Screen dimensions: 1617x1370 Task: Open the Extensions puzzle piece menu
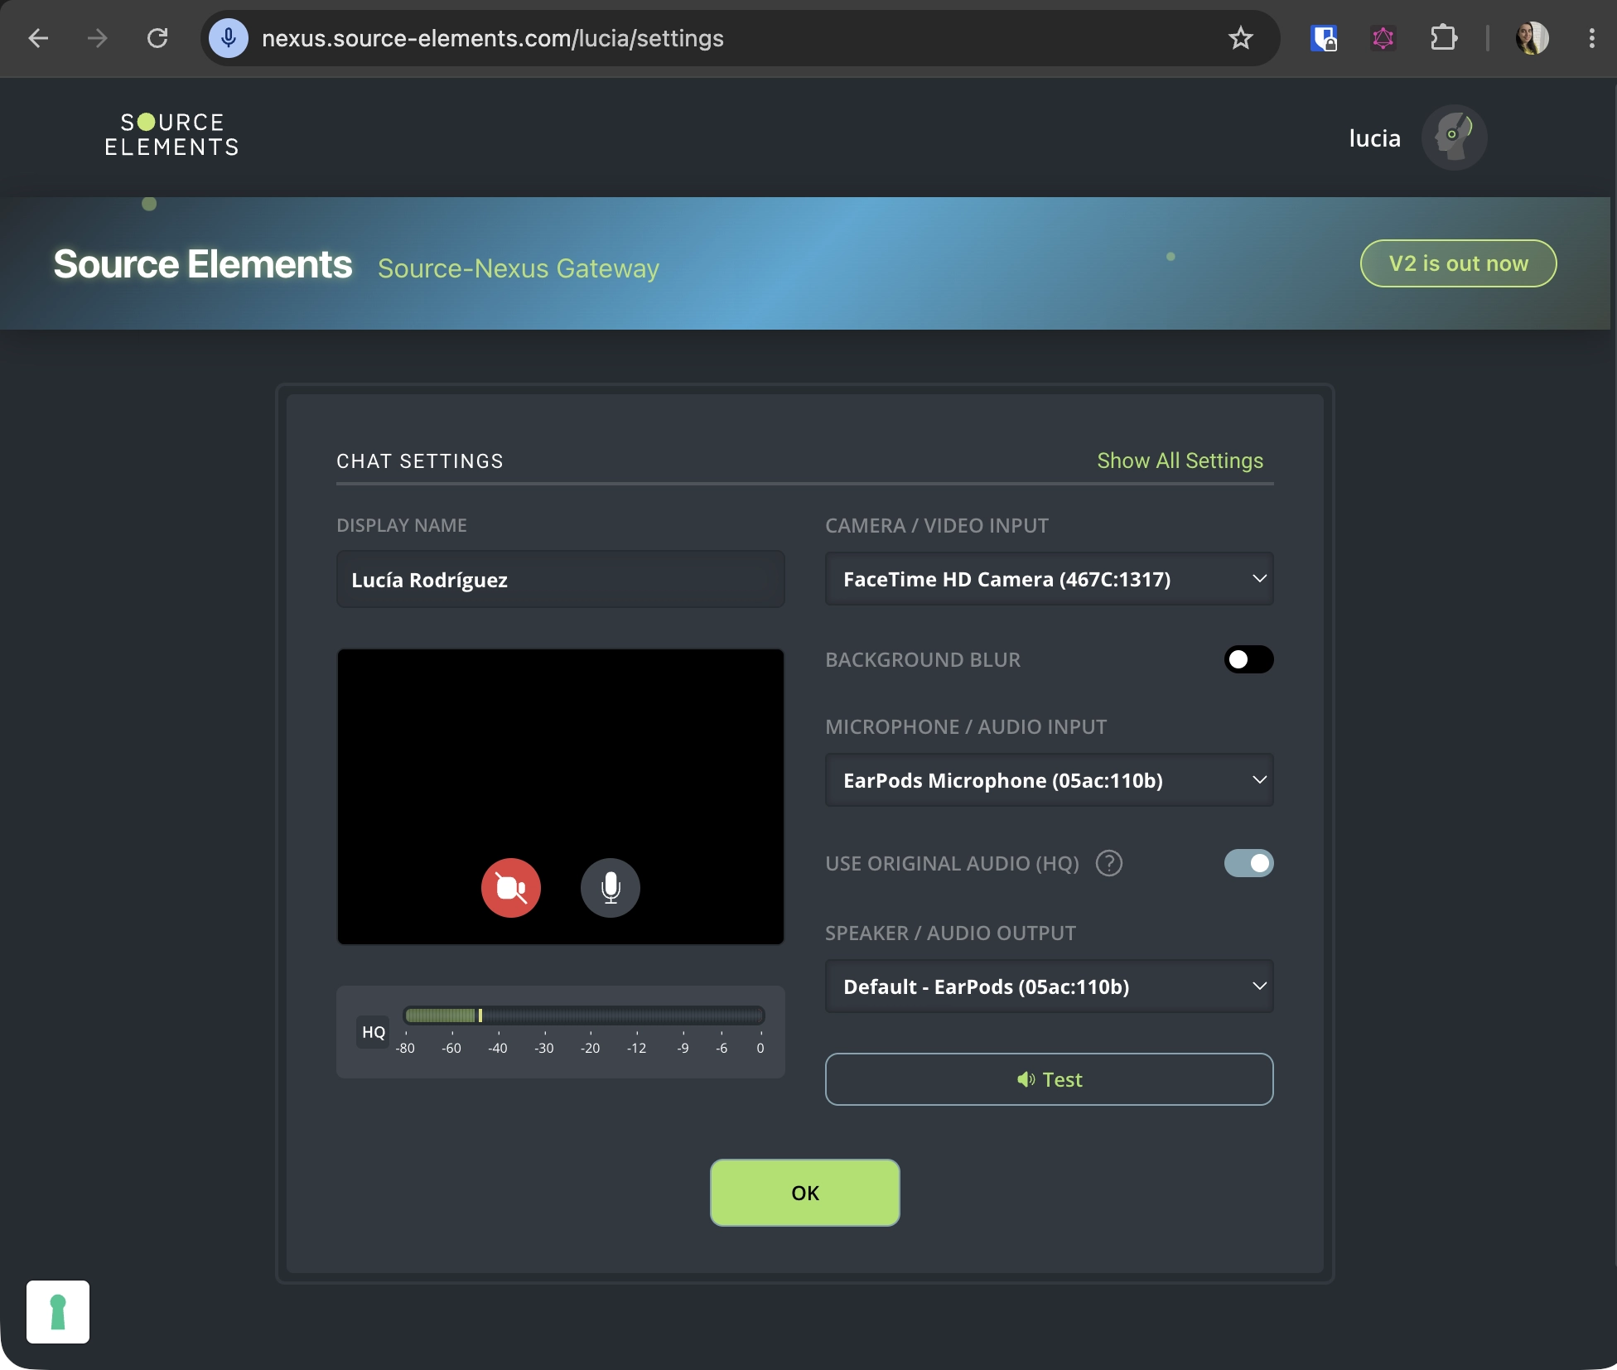coord(1444,38)
